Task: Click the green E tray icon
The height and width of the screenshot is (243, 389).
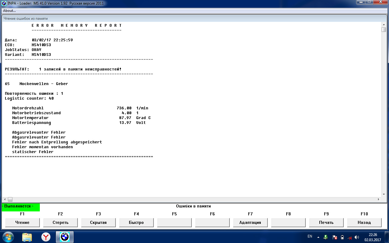Action: [x=326, y=237]
